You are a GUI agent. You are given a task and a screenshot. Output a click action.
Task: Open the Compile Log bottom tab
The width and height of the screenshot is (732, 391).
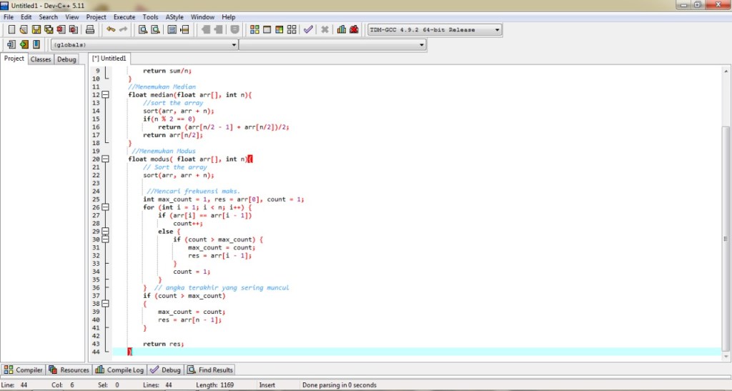120,370
